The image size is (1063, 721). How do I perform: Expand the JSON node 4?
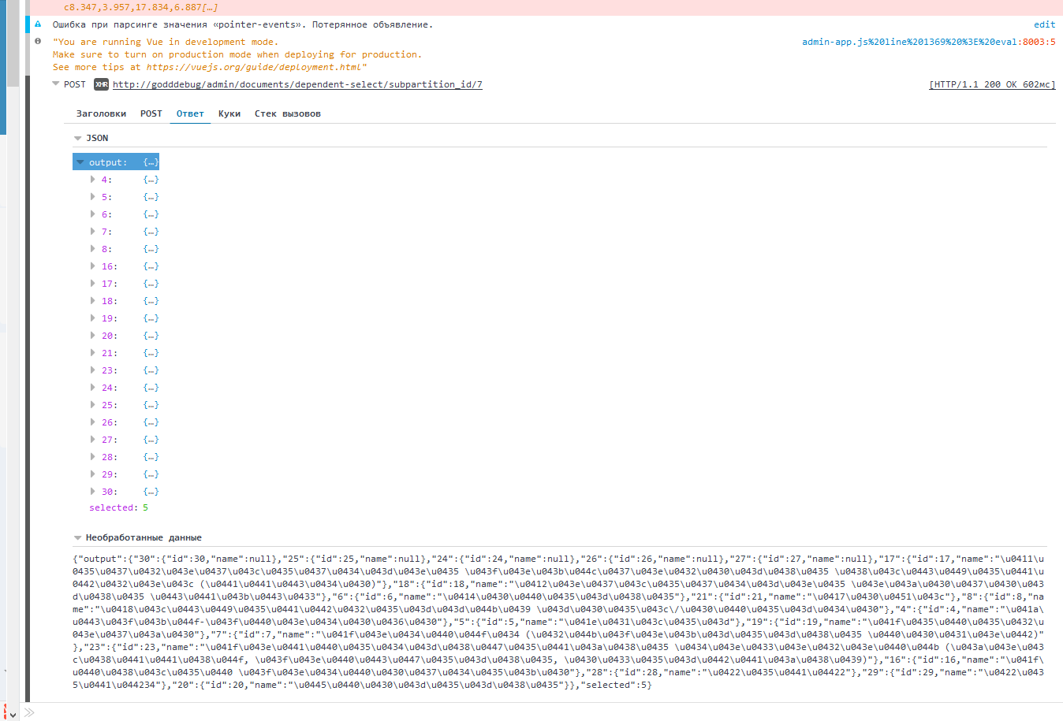[x=93, y=180]
